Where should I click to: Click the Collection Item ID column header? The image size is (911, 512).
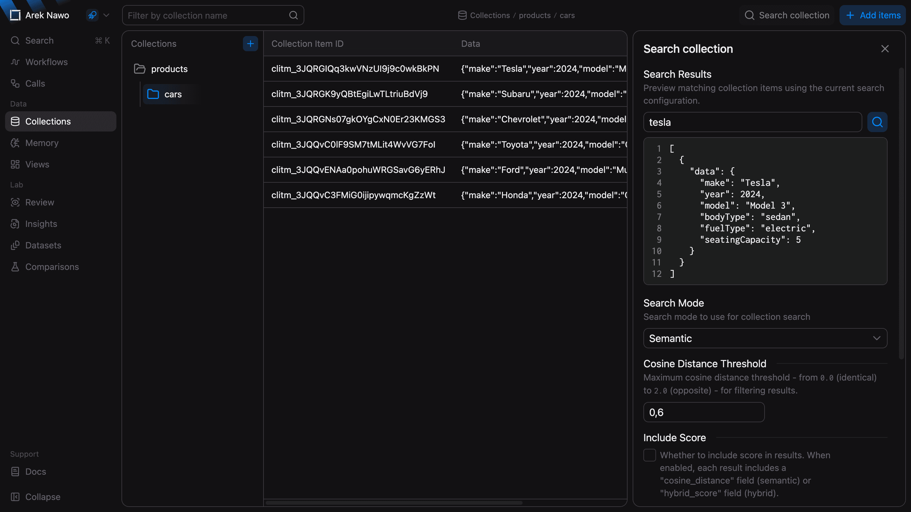307,44
